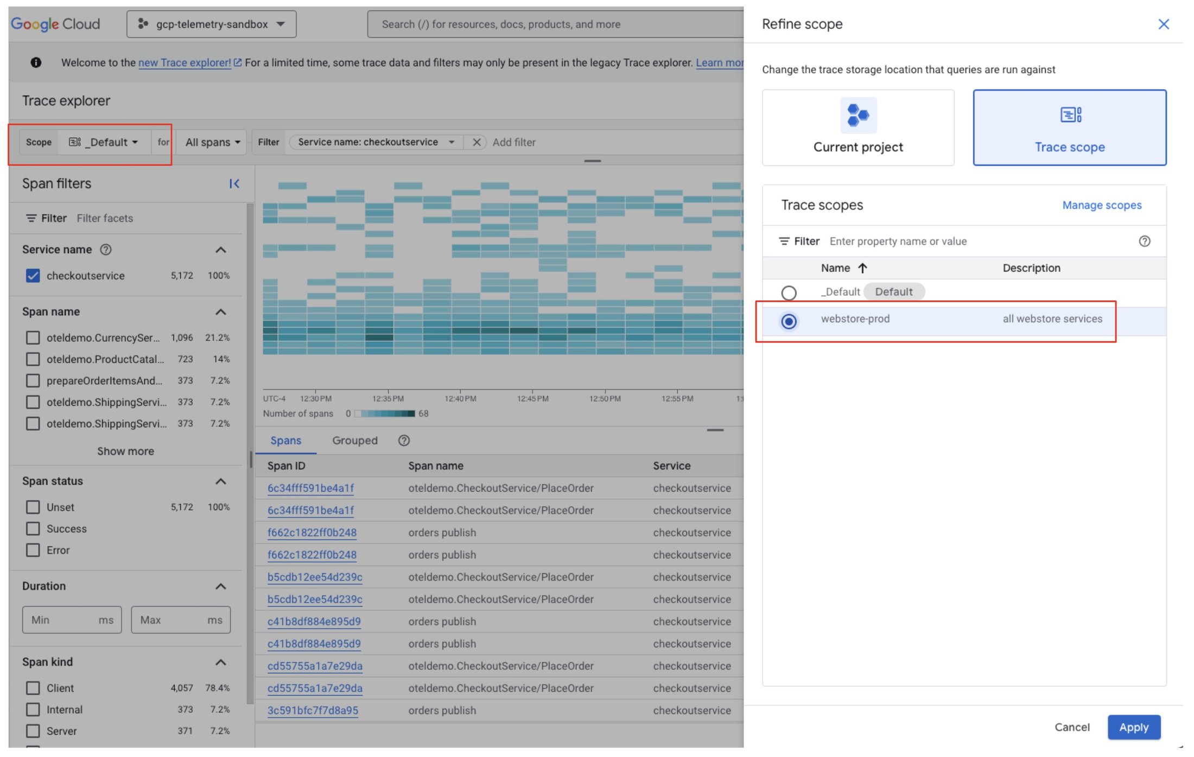Check the Internal span kind
This screenshot has width=1194, height=757.
tap(33, 709)
